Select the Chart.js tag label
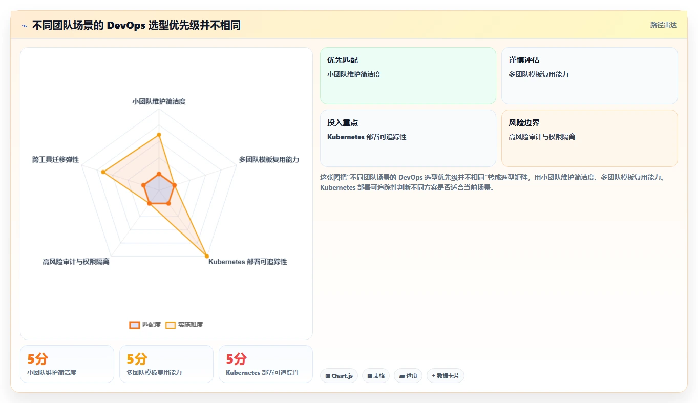The width and height of the screenshot is (698, 403). 342,376
